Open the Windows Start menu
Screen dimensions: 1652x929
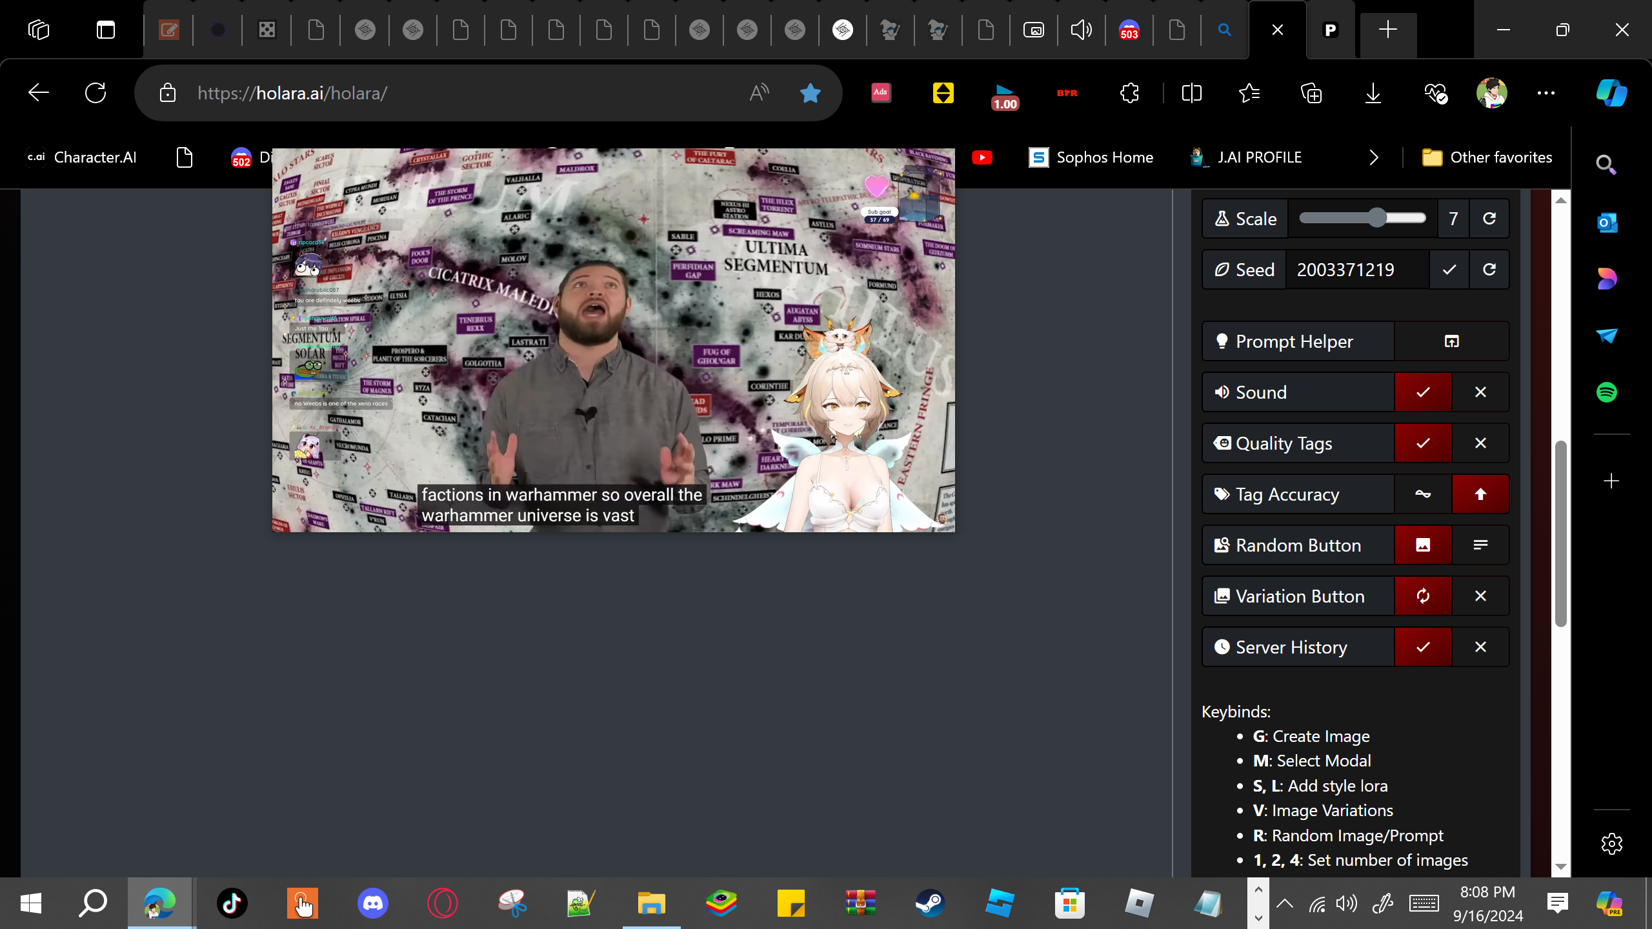[x=31, y=903]
